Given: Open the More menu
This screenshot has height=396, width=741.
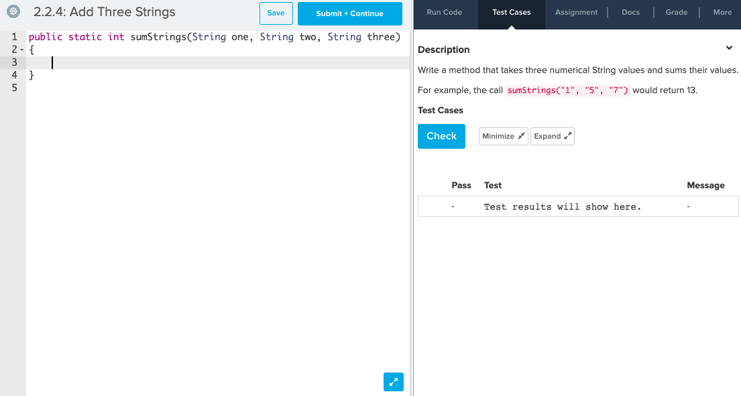Looking at the screenshot, I should tap(722, 12).
